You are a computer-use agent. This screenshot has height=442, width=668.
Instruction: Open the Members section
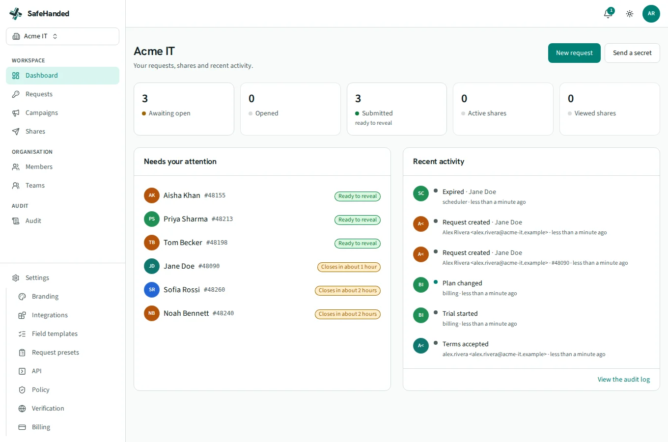click(x=62, y=167)
